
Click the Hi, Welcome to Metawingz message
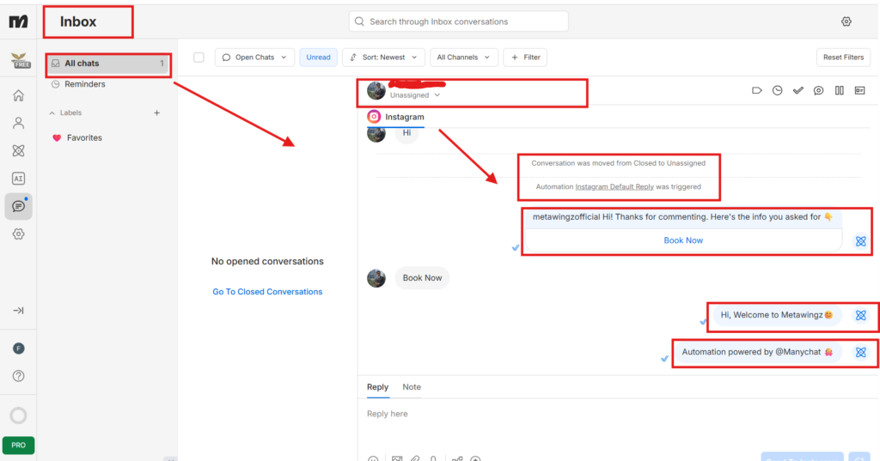[777, 315]
